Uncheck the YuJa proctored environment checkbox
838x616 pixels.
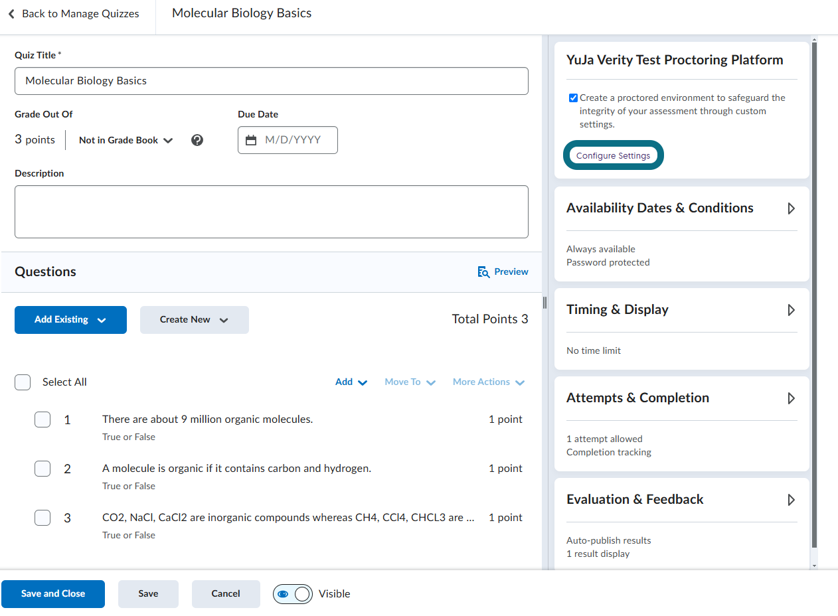coord(573,98)
